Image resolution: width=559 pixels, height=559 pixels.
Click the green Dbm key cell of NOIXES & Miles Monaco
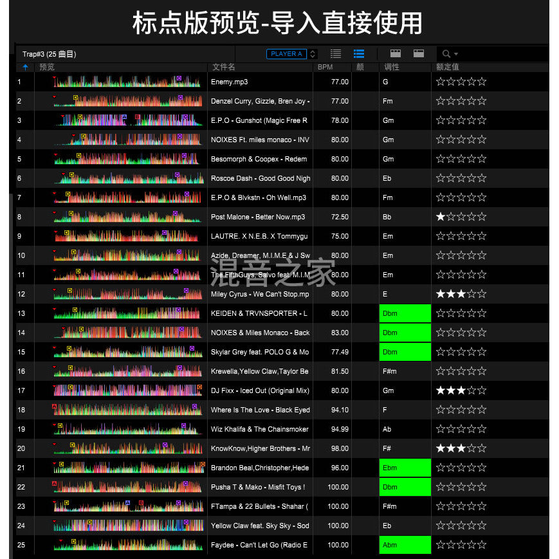[405, 333]
